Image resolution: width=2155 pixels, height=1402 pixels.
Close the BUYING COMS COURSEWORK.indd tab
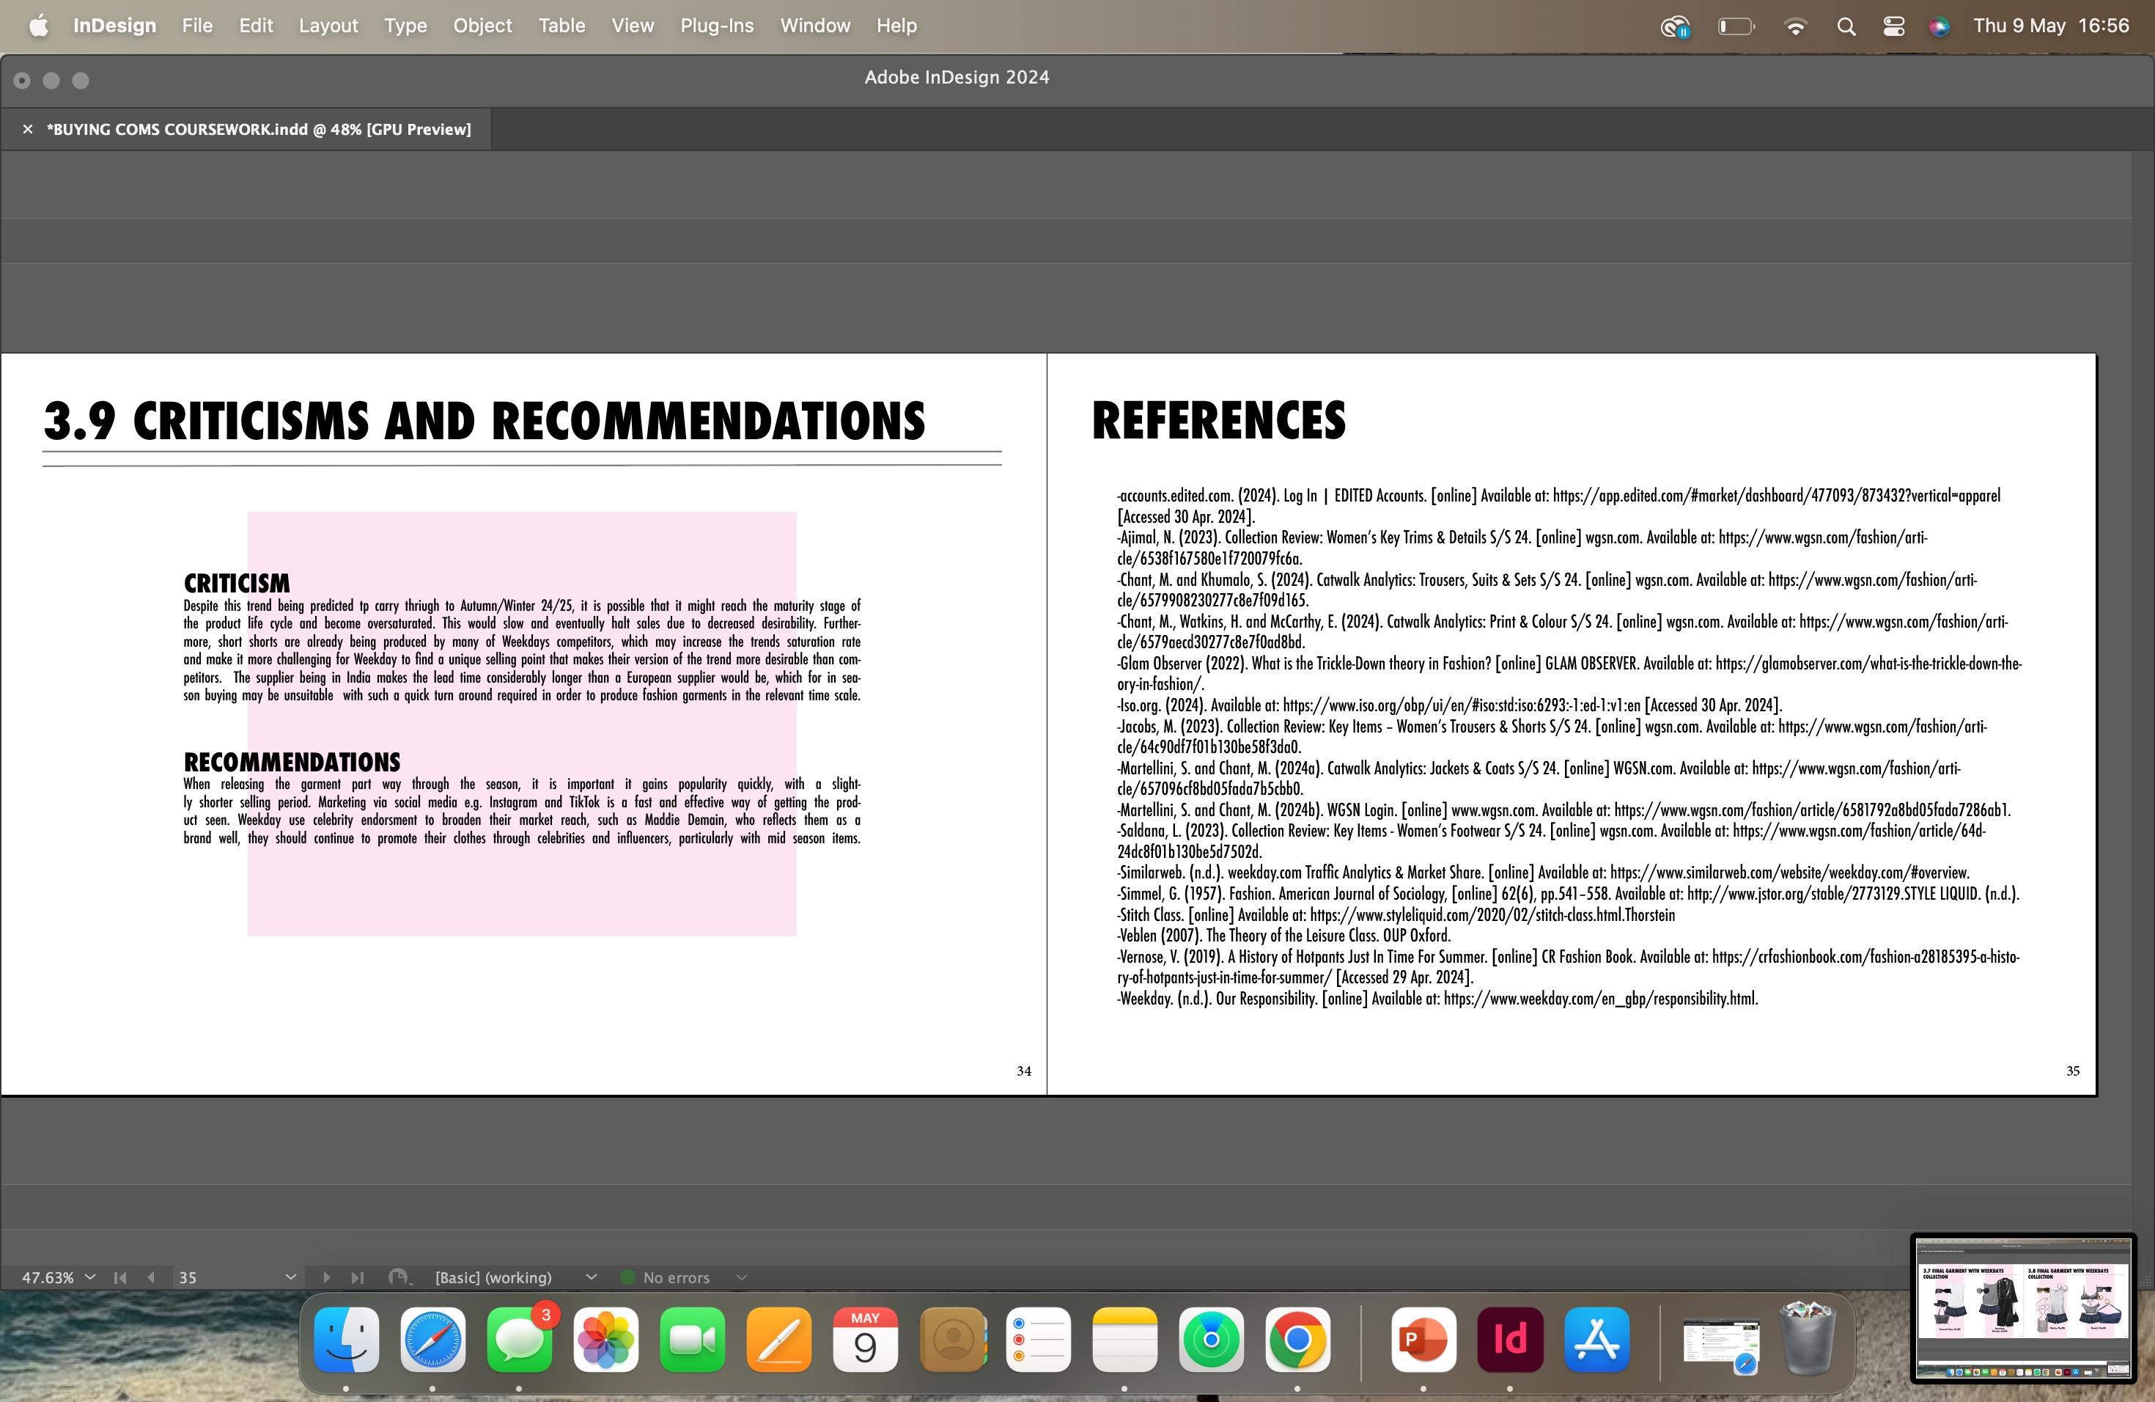coord(28,130)
